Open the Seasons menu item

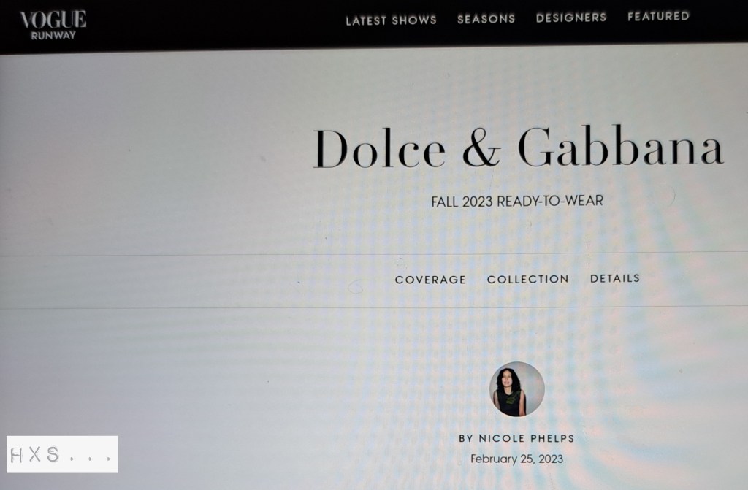(x=486, y=18)
